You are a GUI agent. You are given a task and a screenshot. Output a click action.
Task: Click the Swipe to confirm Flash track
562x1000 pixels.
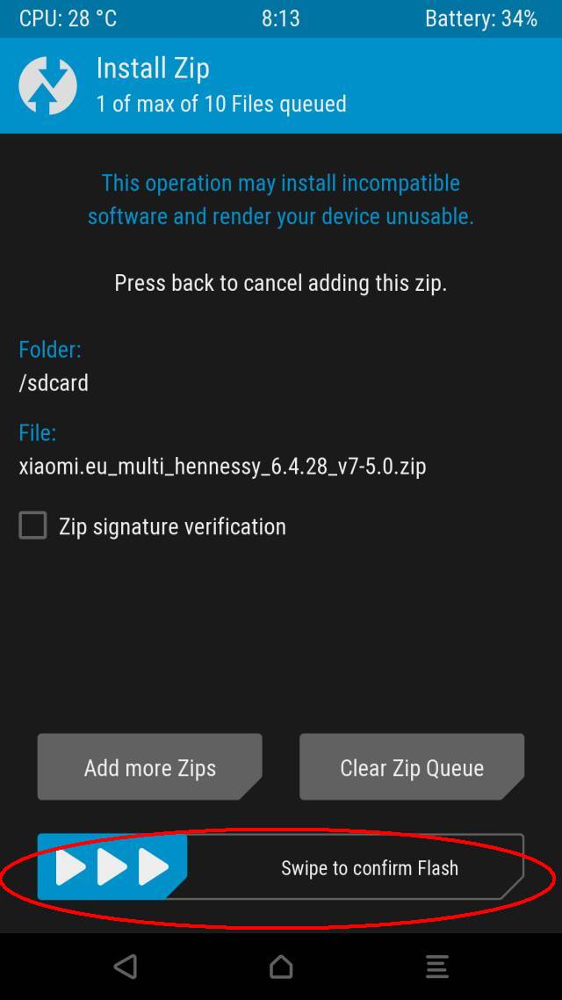point(281,866)
